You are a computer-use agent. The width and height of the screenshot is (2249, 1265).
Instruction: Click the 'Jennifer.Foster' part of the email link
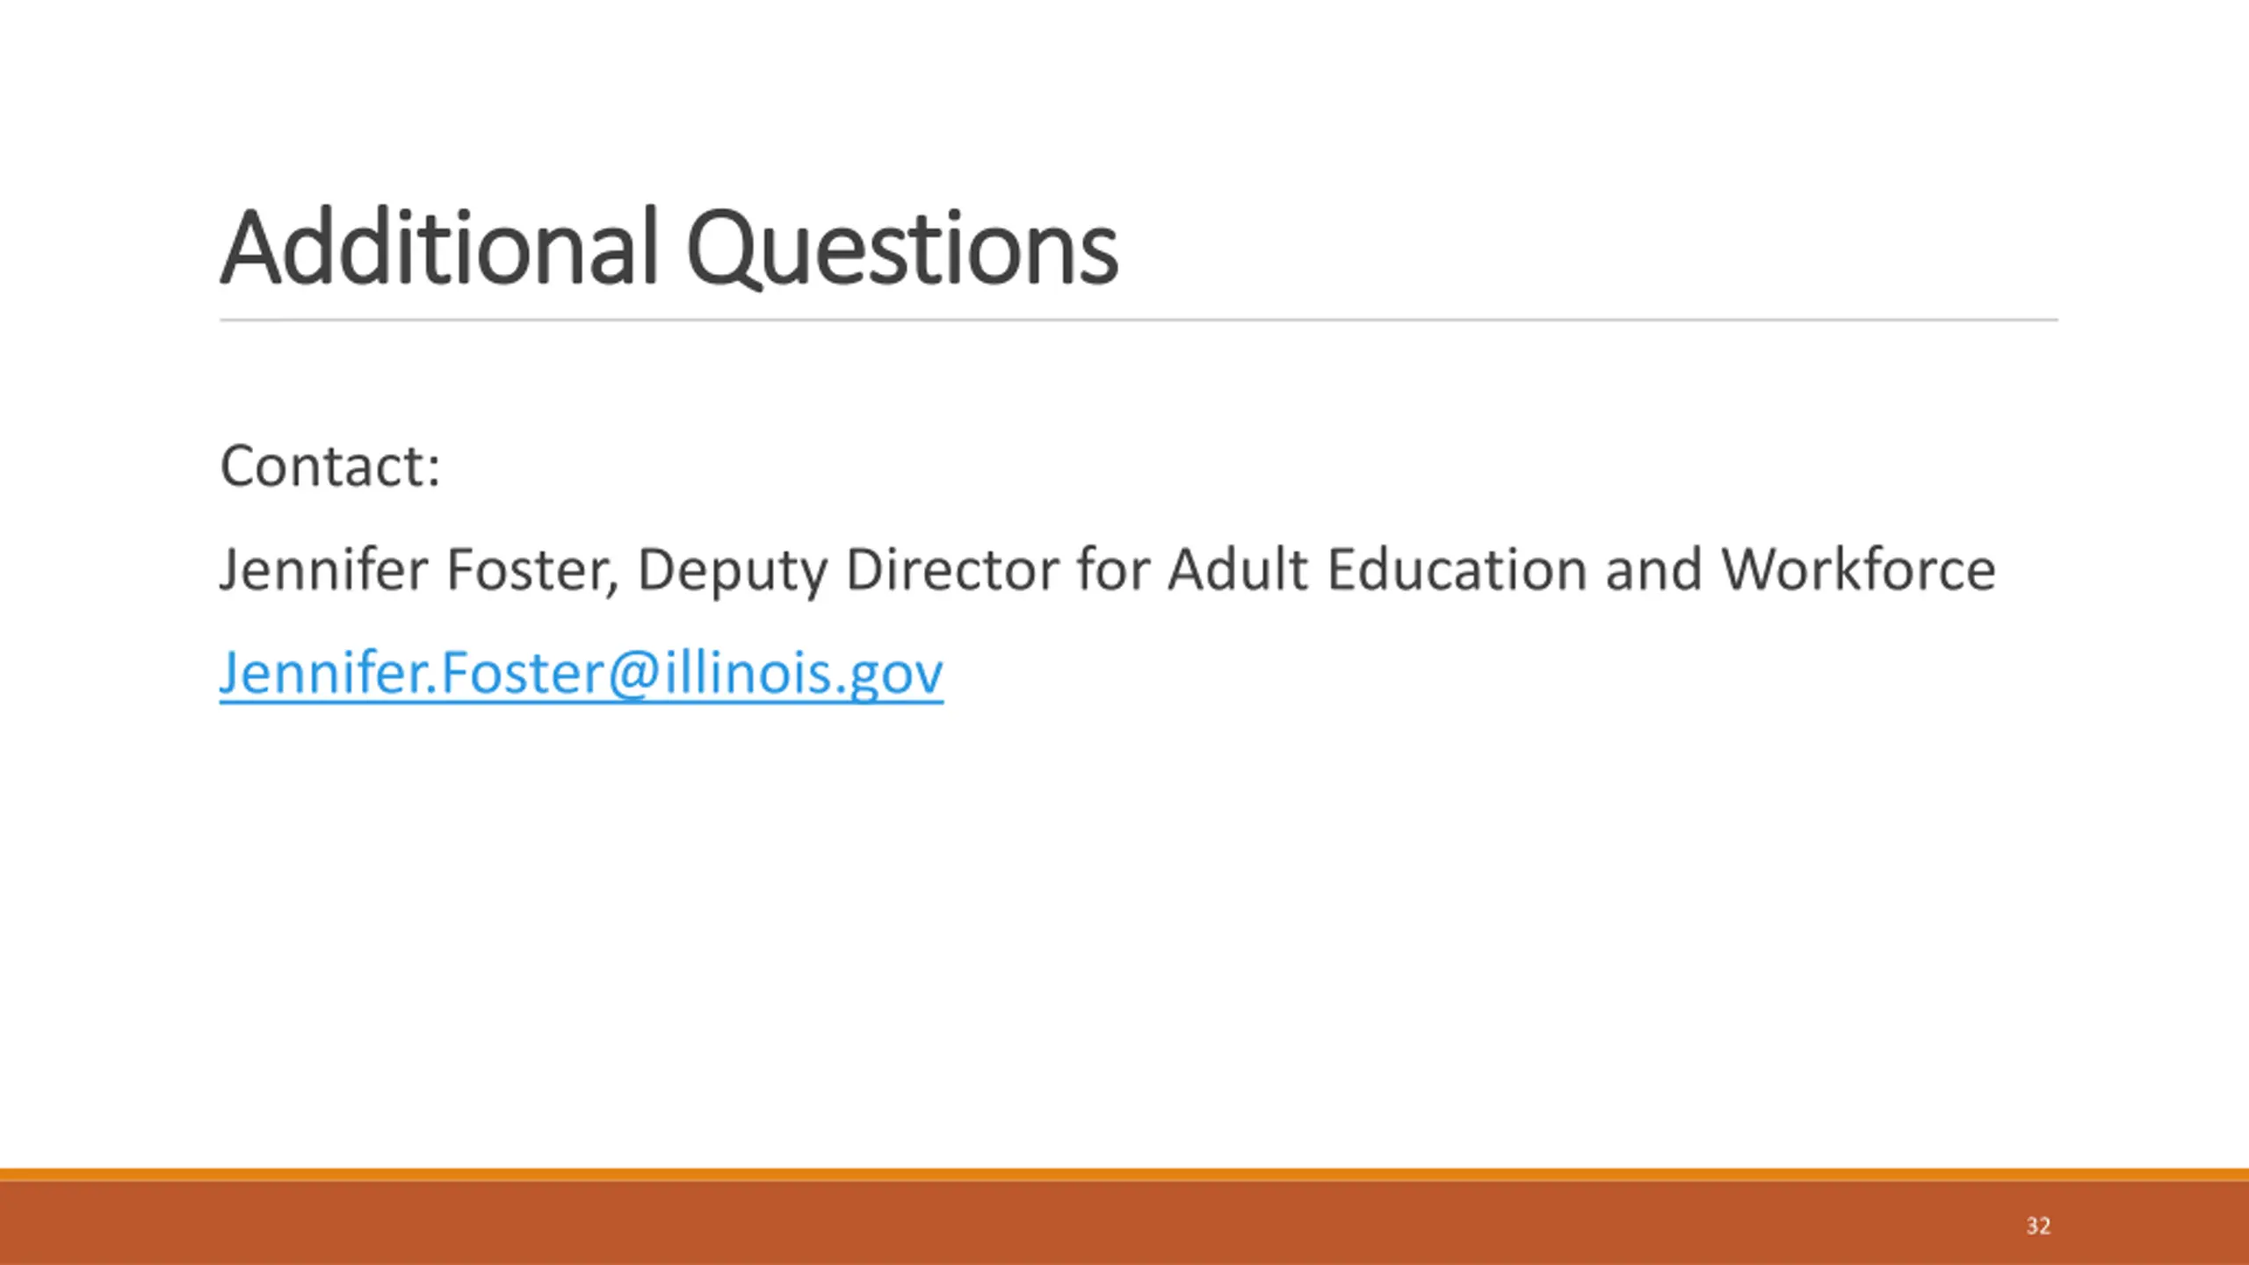[412, 674]
